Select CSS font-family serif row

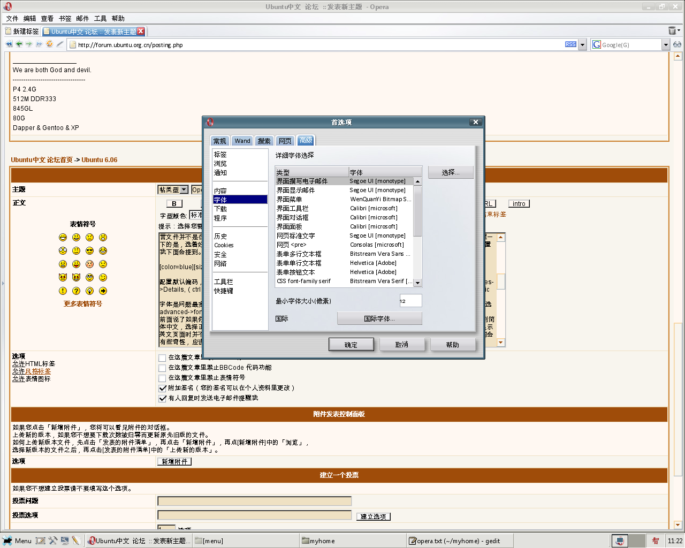(344, 281)
